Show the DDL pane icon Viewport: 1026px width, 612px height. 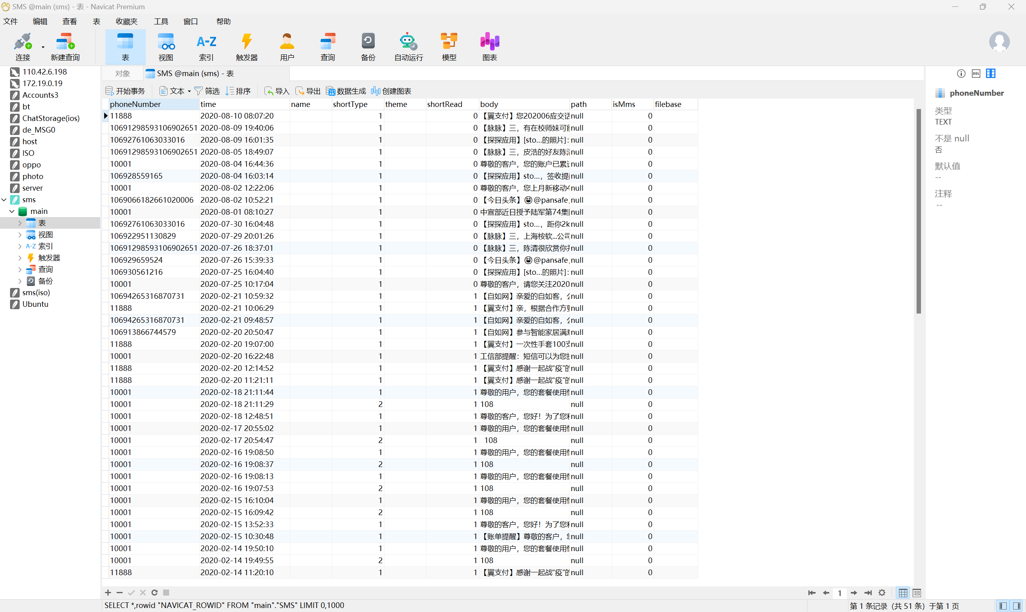(x=976, y=73)
